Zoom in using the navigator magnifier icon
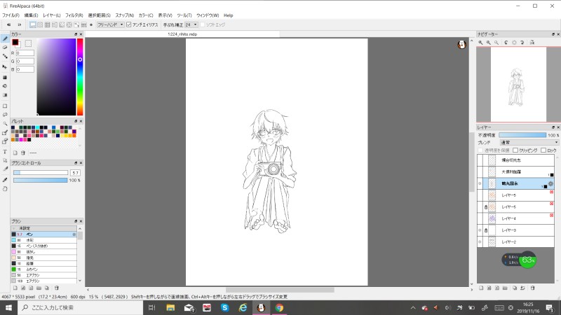The width and height of the screenshot is (561, 315). click(x=481, y=43)
